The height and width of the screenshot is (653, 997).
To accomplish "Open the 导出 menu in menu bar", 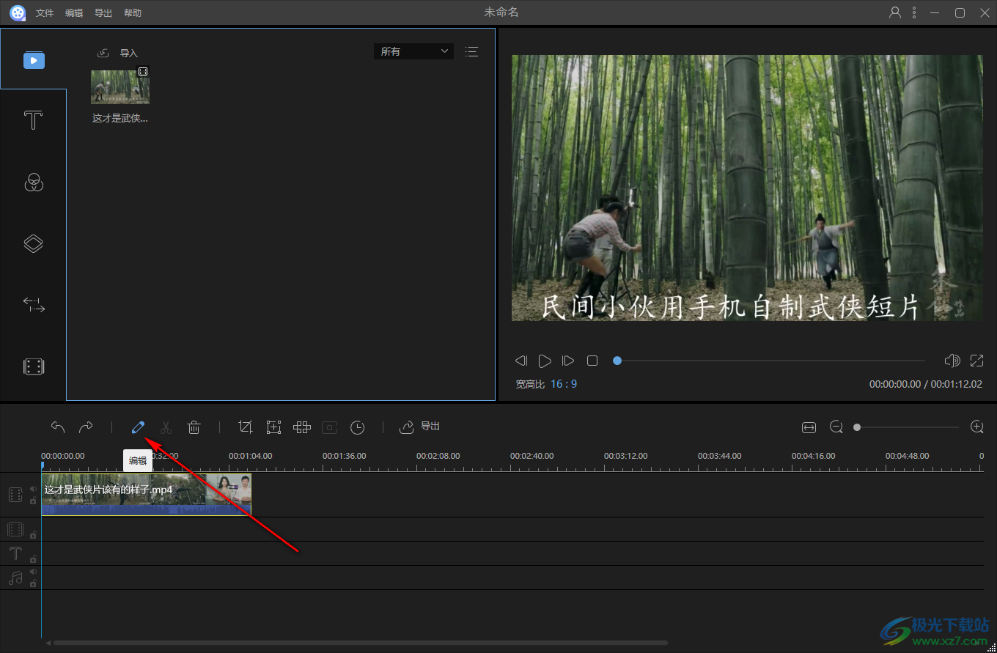I will coord(103,13).
